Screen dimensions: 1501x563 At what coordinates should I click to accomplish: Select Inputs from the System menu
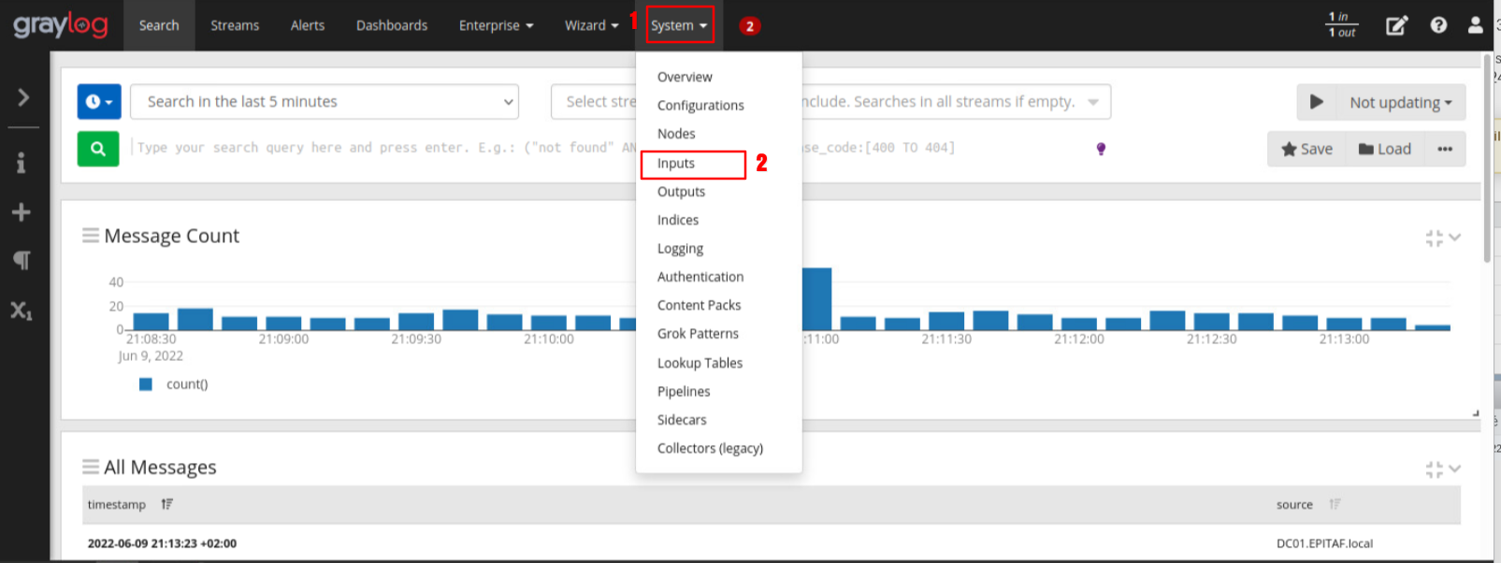coord(676,164)
